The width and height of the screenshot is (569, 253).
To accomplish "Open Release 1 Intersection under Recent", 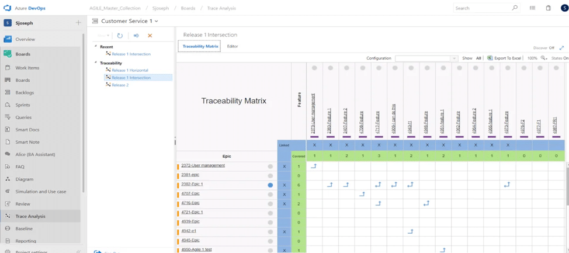I will click(131, 54).
